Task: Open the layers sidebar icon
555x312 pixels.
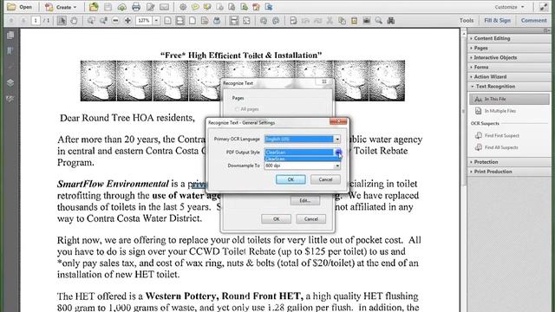Action: [x=10, y=83]
